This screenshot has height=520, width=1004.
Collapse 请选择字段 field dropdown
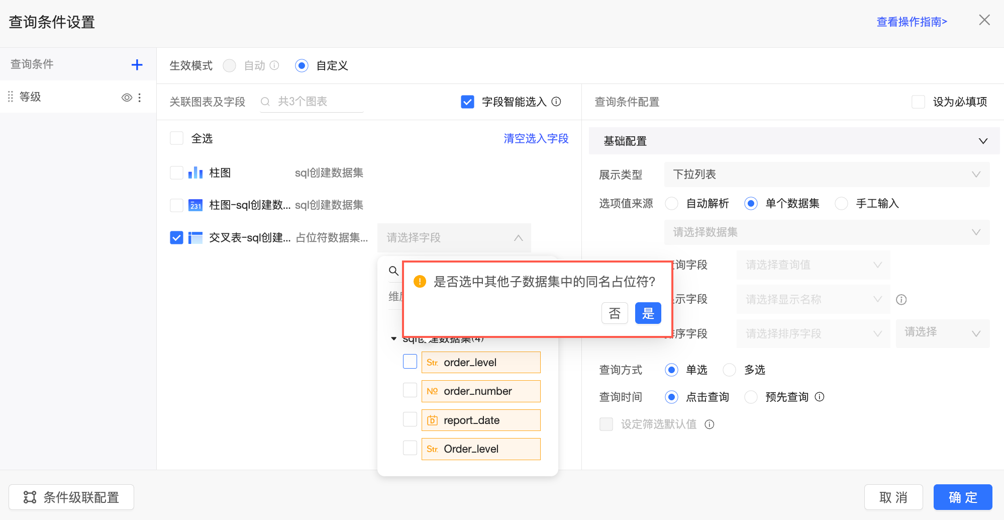[454, 238]
